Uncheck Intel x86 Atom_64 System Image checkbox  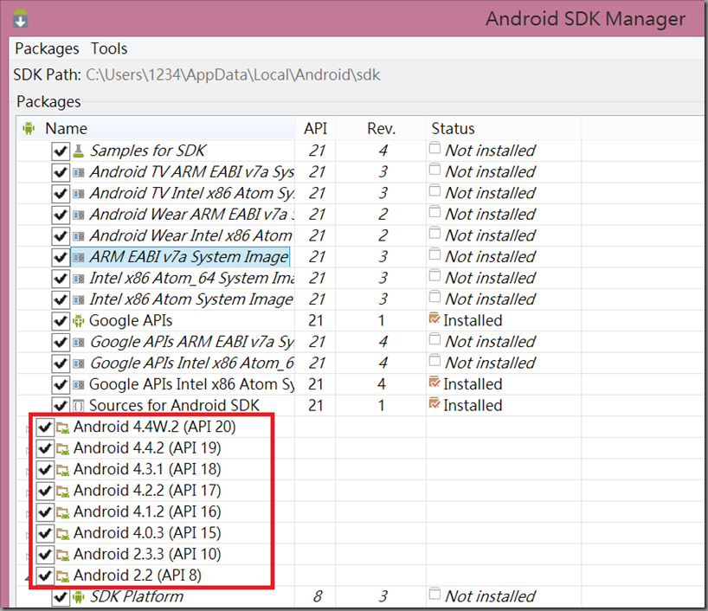[61, 278]
